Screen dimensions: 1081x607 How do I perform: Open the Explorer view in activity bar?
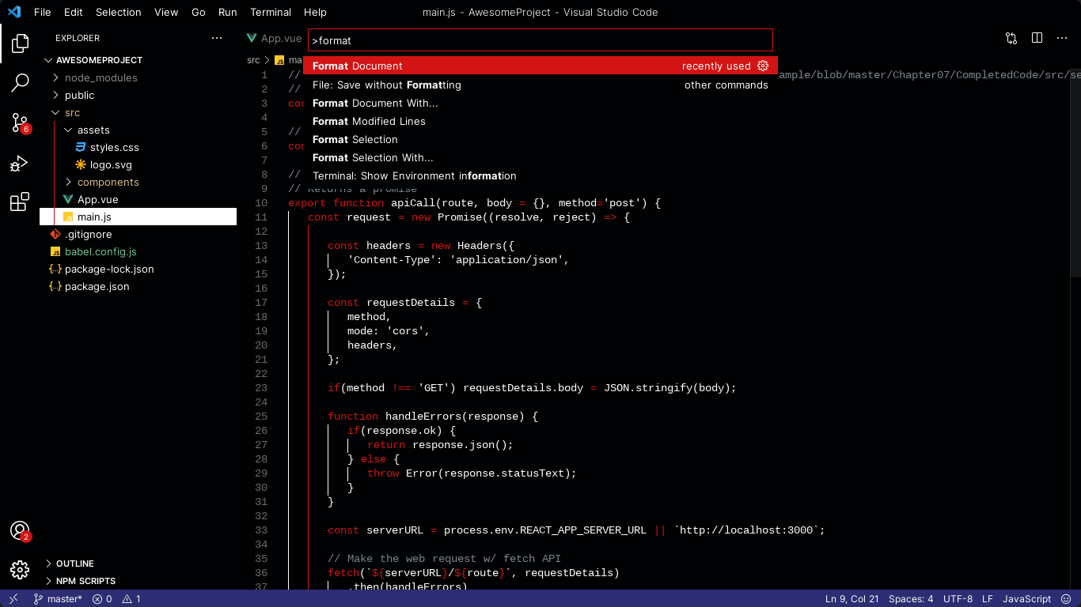20,43
